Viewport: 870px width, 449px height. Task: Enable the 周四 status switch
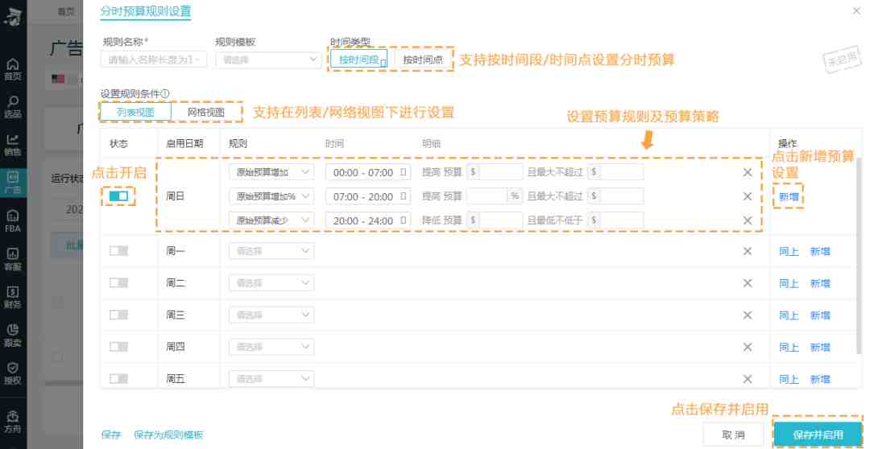(118, 347)
